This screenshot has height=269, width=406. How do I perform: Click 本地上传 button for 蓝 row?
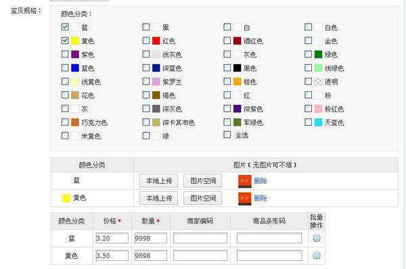coord(158,181)
